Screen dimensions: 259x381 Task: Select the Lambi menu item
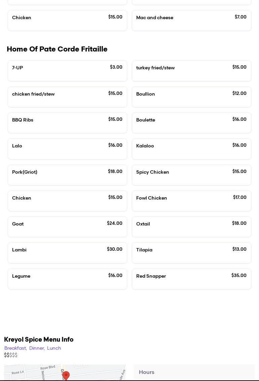tap(67, 253)
